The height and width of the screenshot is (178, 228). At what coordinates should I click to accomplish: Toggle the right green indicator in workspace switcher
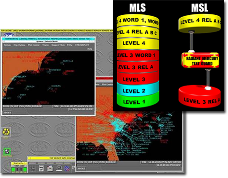25,169
